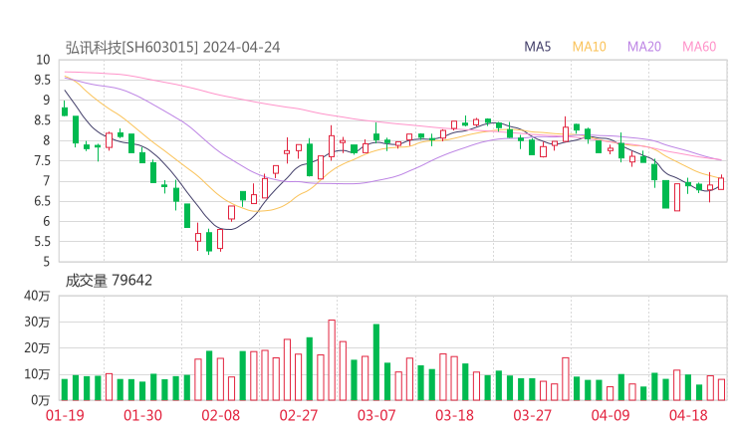
Task: Click the price axis value 7.5
Action: pyautogui.click(x=42, y=160)
